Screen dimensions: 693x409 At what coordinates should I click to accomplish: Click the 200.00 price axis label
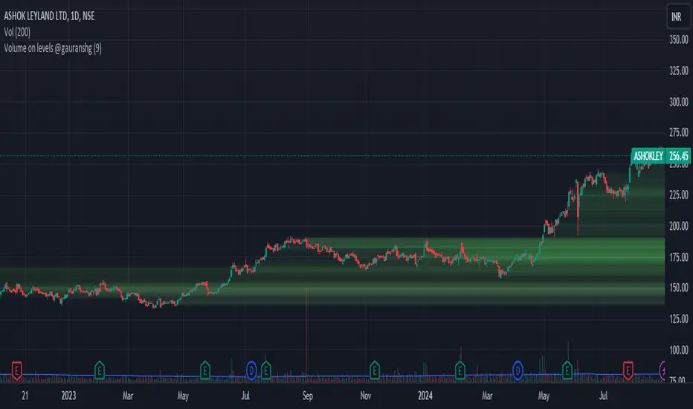click(x=678, y=226)
